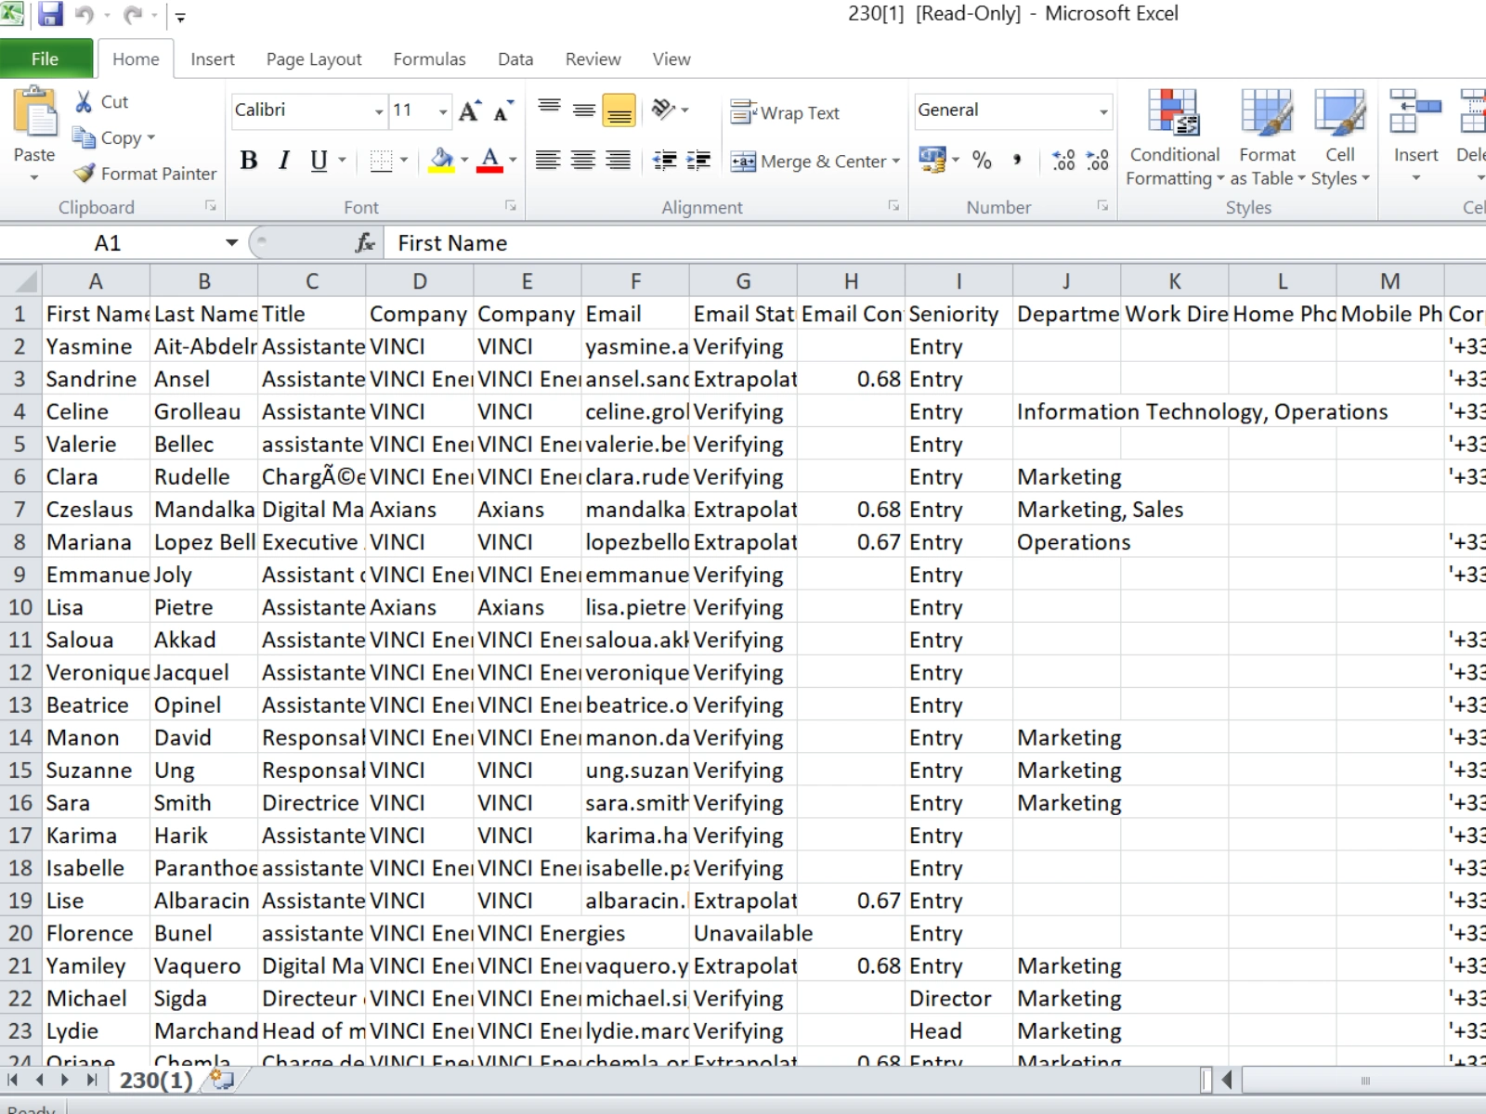Go to next sheet navigation arrow
Viewport: 1486px width, 1114px height.
(x=64, y=1080)
